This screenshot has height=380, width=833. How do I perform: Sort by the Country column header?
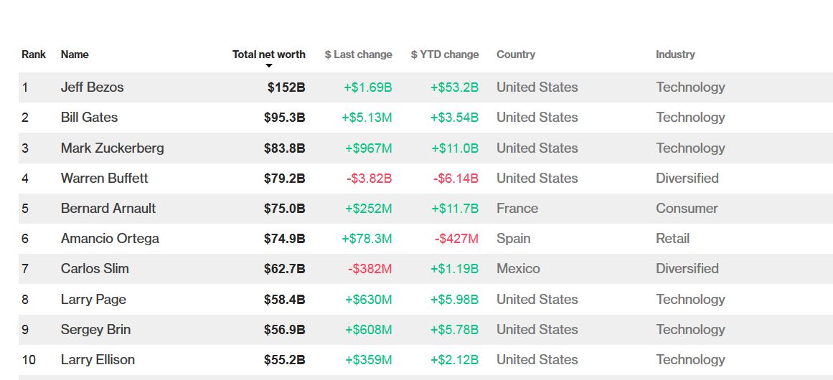515,54
